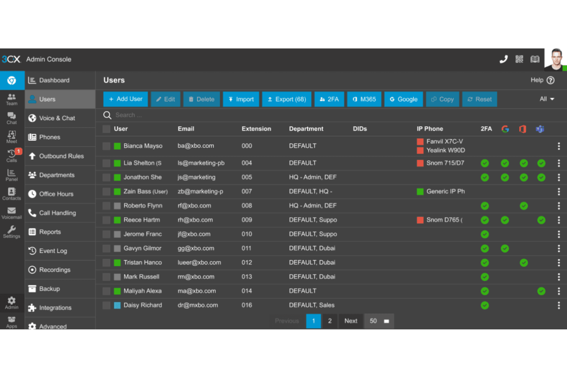
Task: Open the Apps icon in left rail
Action: [12, 322]
